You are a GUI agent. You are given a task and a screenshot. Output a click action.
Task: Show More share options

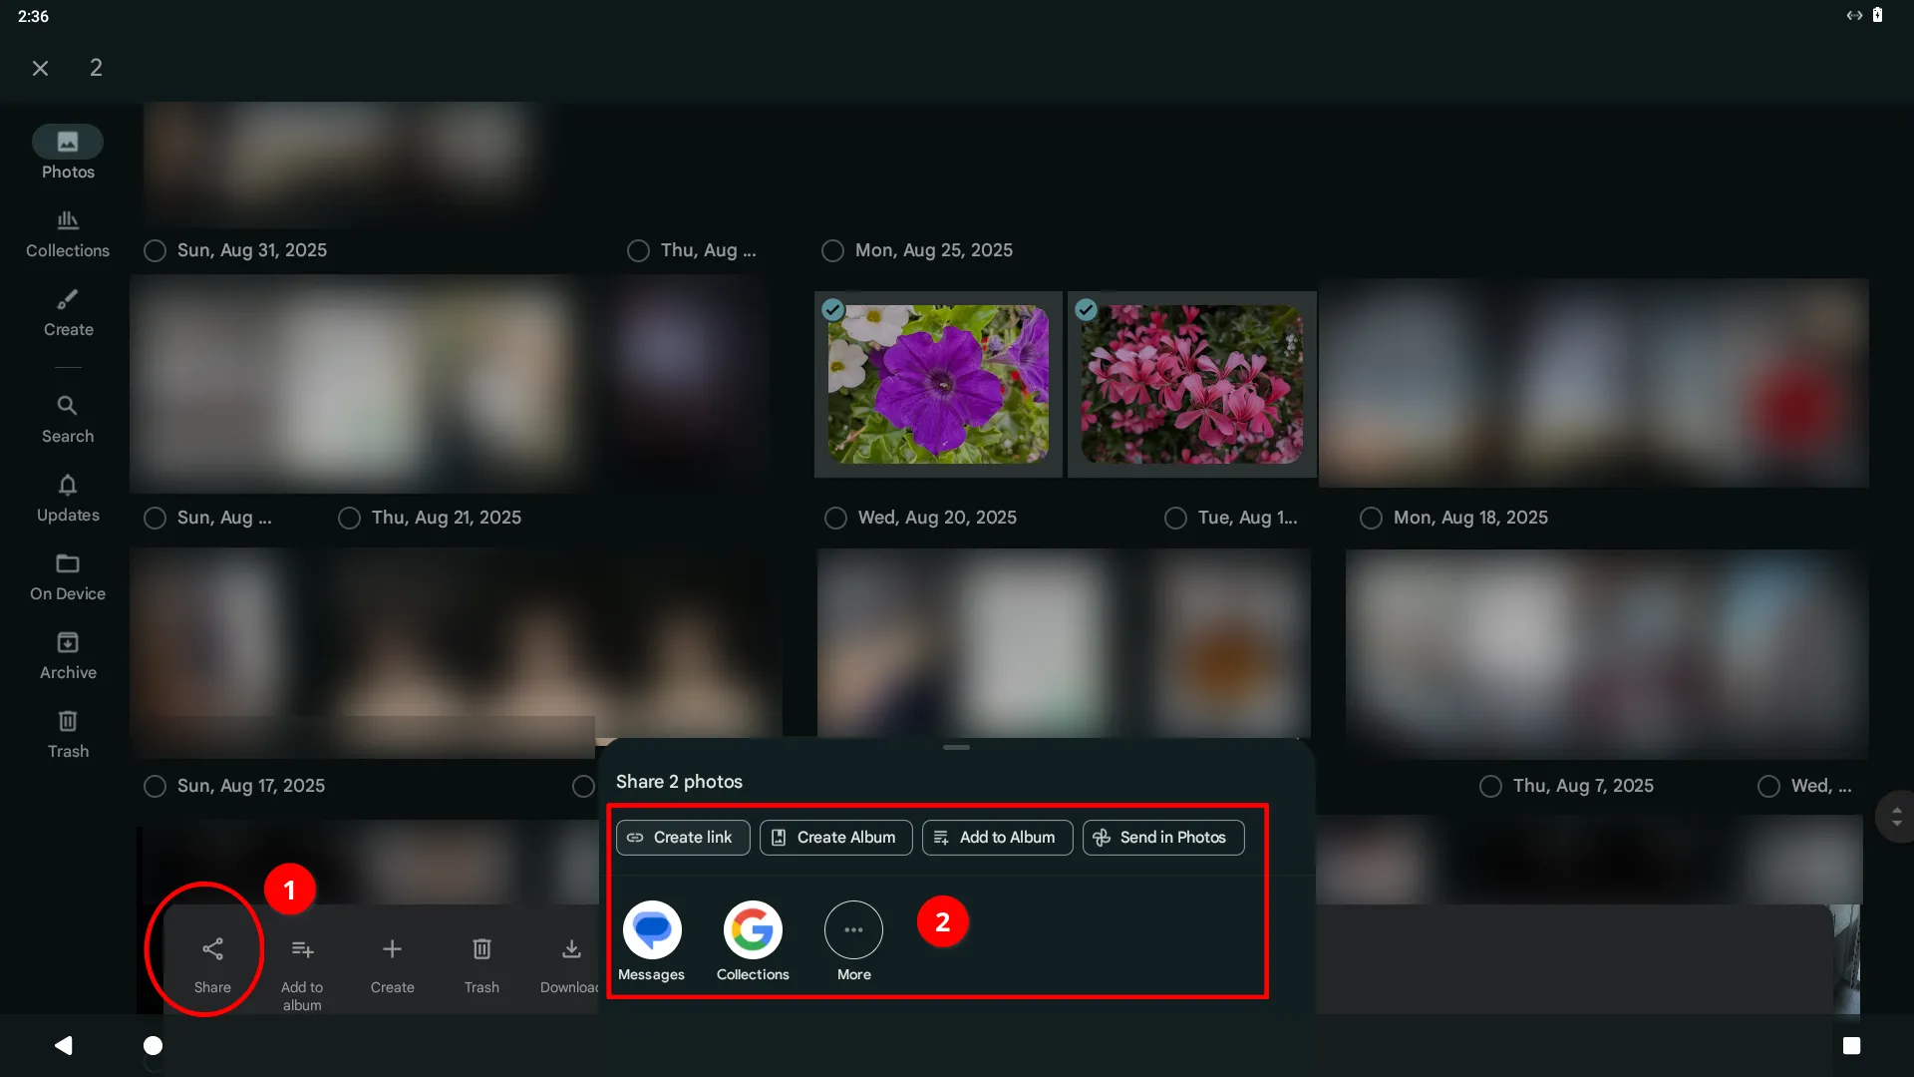[853, 940]
